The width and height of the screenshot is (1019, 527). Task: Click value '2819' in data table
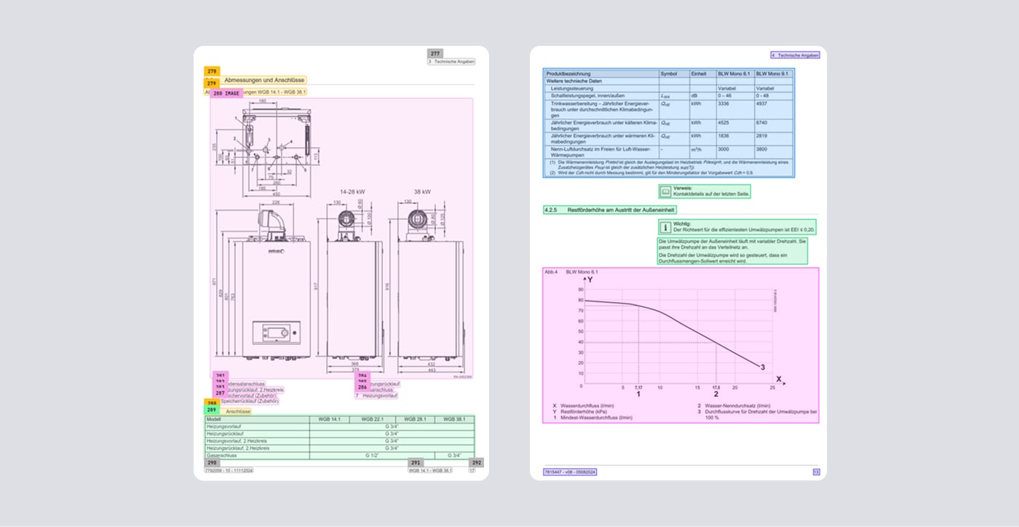[762, 135]
